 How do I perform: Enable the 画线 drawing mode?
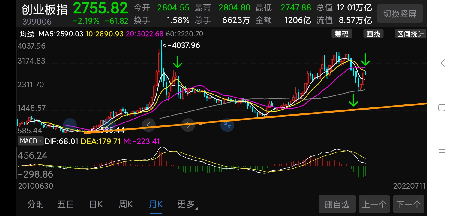373,34
